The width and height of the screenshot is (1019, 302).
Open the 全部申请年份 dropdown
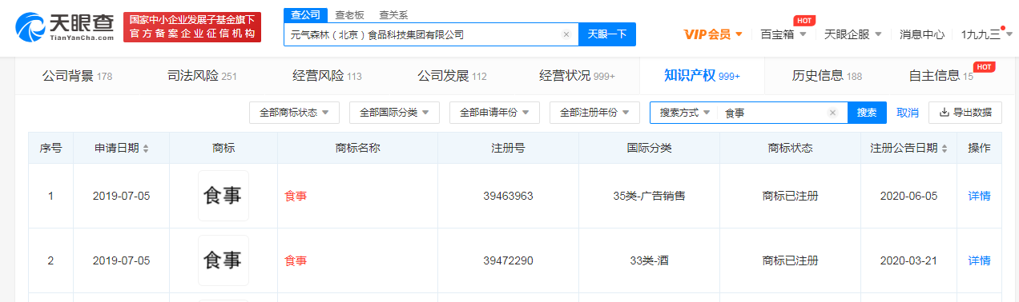tap(494, 113)
